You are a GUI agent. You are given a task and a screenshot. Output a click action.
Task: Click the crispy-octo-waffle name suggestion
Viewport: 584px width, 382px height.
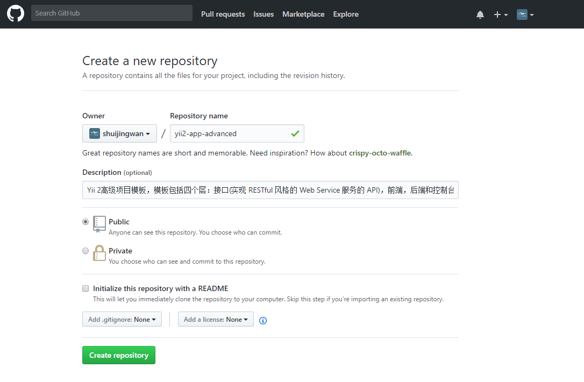point(380,153)
